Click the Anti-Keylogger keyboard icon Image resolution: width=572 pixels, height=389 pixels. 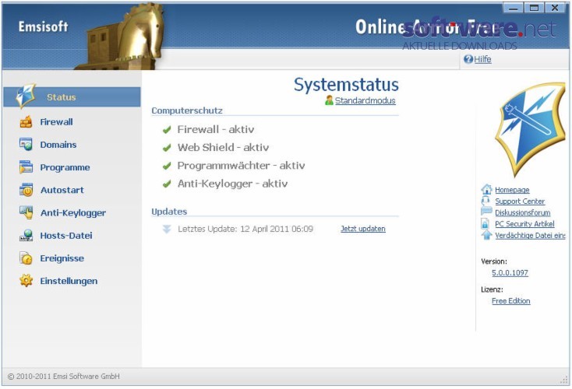26,212
